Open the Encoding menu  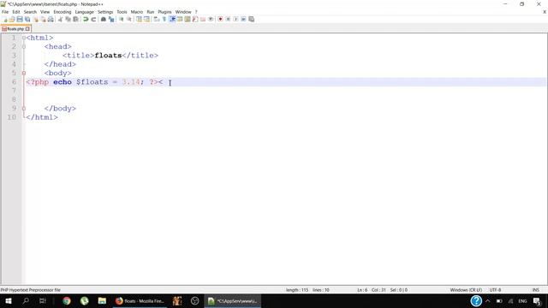click(63, 12)
